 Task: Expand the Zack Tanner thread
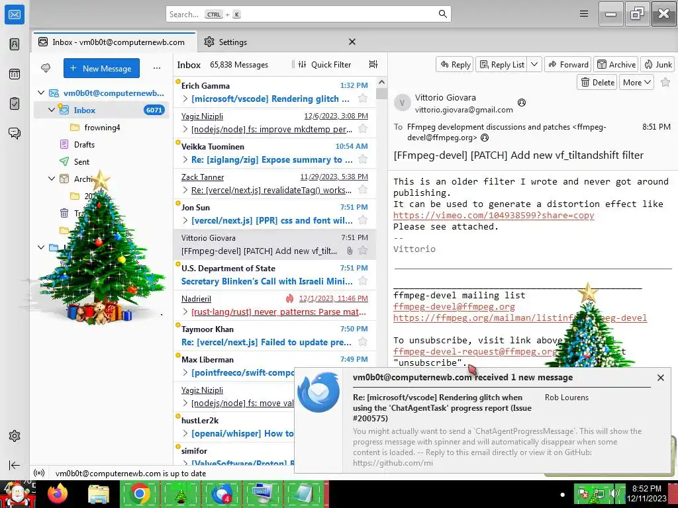(x=185, y=190)
